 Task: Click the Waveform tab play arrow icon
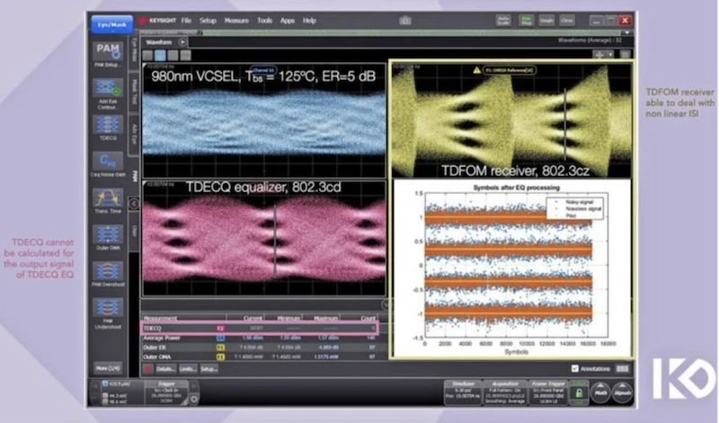(x=182, y=42)
